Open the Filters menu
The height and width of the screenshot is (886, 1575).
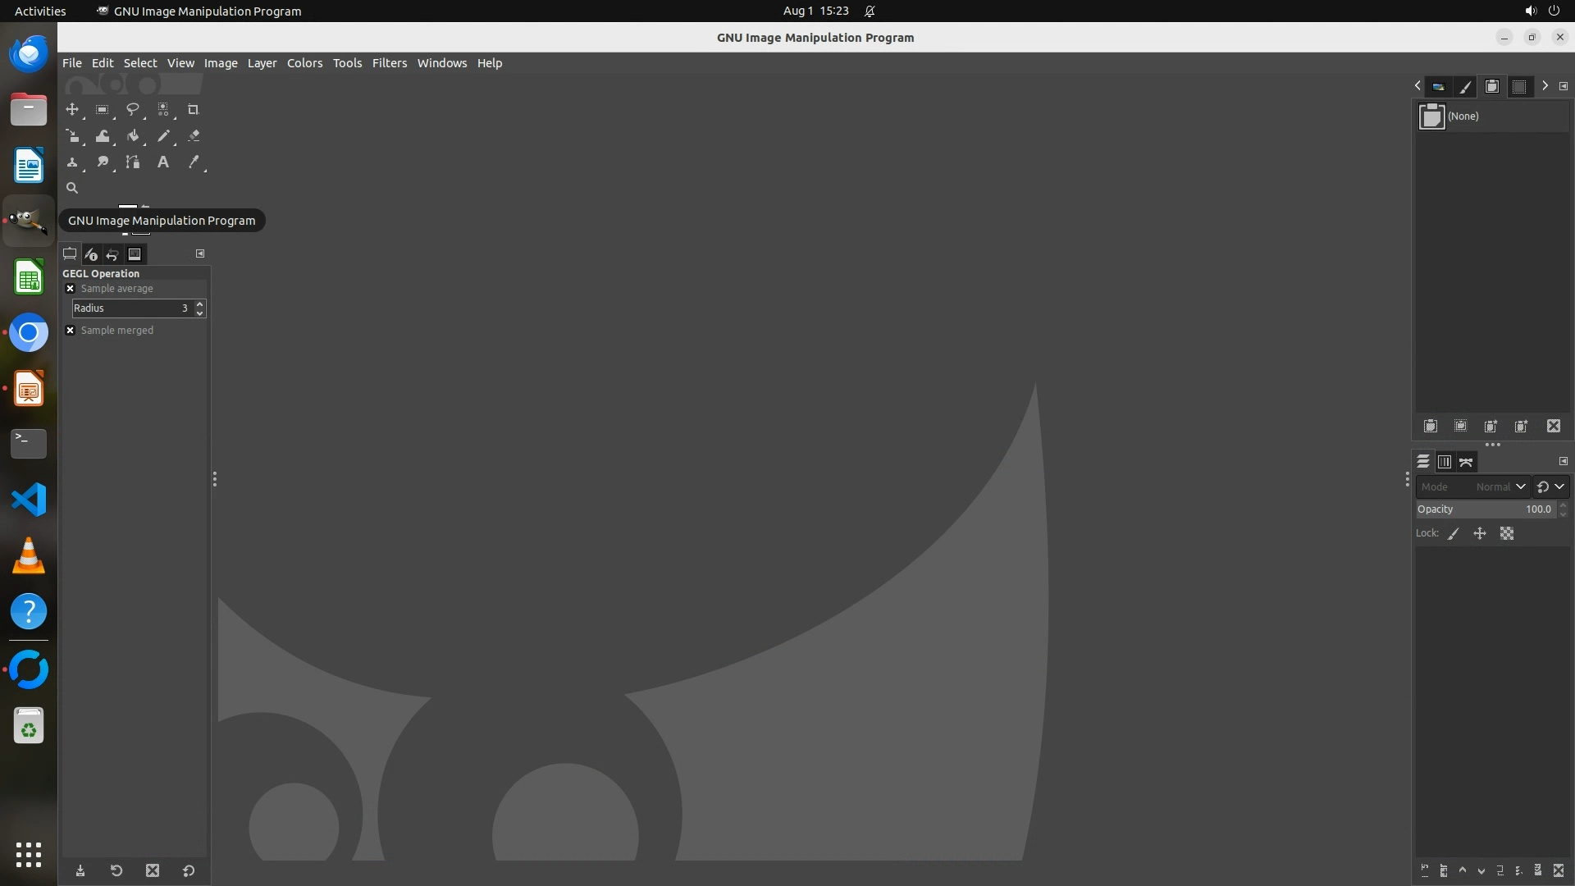tap(389, 63)
